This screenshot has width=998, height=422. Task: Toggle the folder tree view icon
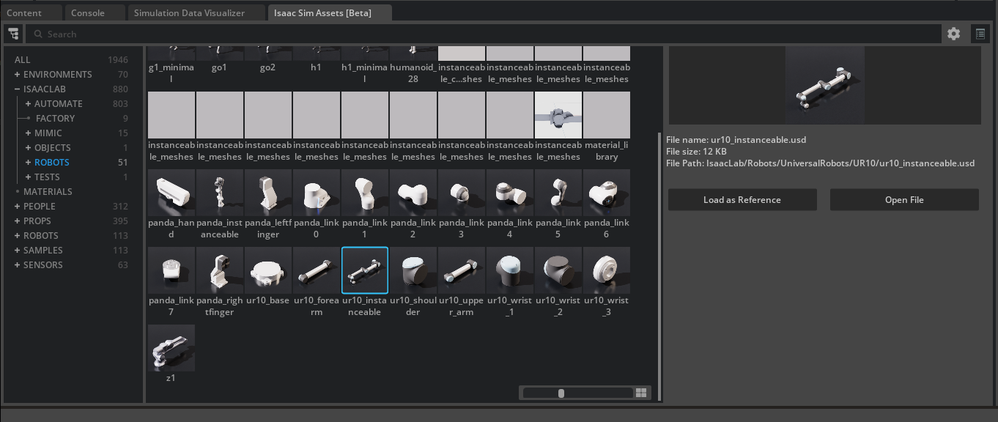[x=13, y=34]
